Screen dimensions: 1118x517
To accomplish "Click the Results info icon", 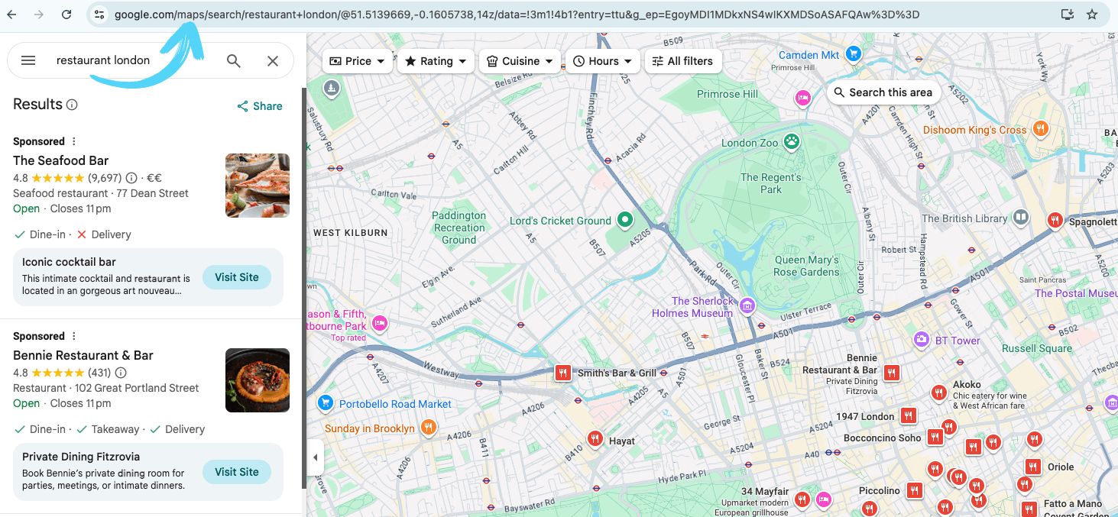I will (72, 105).
